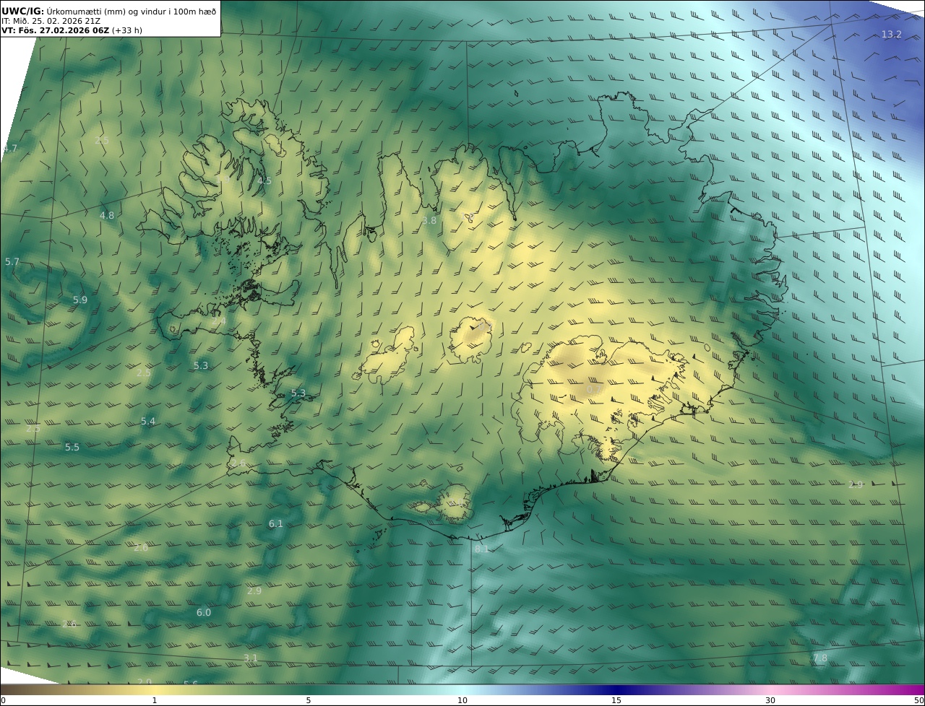Click the 3.8 value label

[x=429, y=221]
